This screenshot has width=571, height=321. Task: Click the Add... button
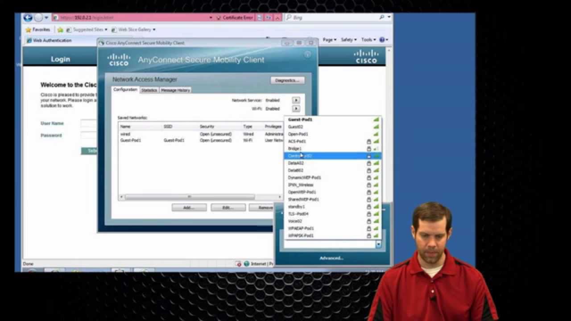189,208
